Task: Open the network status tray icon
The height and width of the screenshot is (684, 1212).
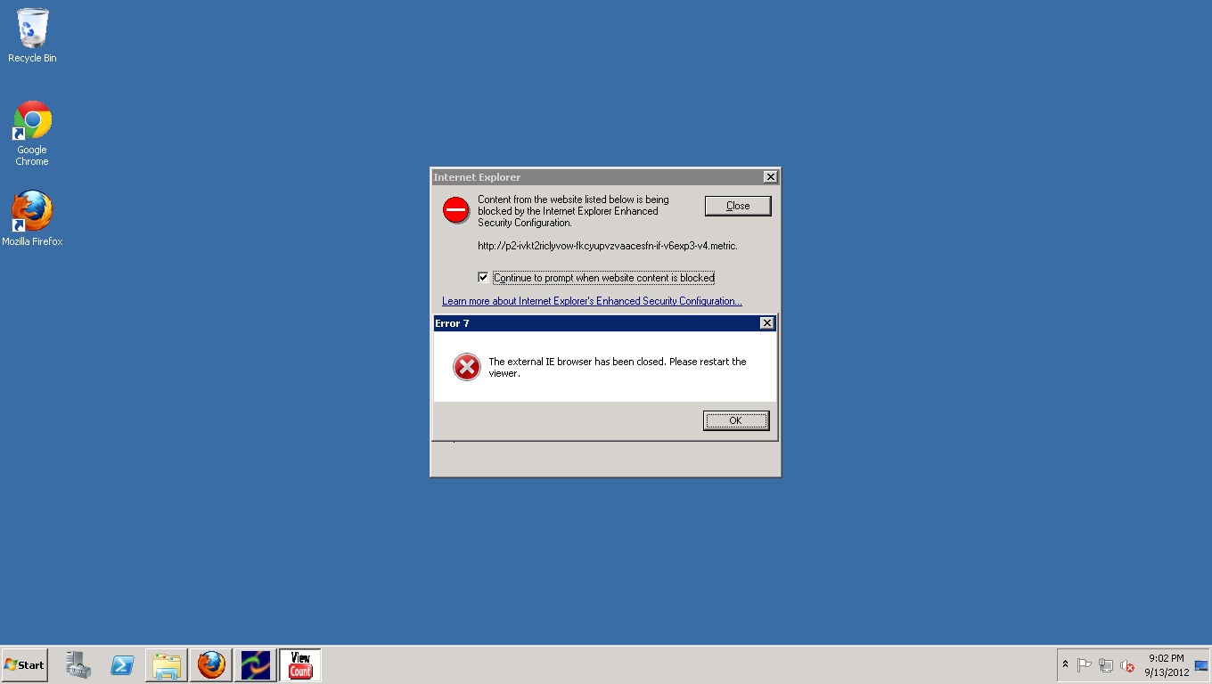Action: pos(1106,665)
